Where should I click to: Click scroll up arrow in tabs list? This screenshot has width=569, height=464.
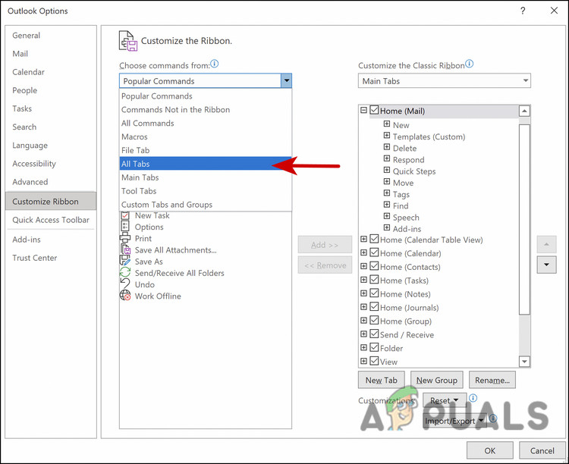coord(524,111)
